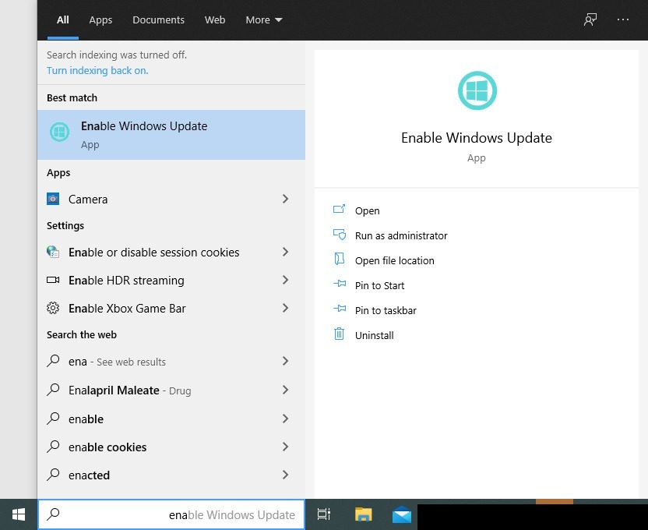
Task: Open File Explorer from the taskbar
Action: [x=363, y=514]
